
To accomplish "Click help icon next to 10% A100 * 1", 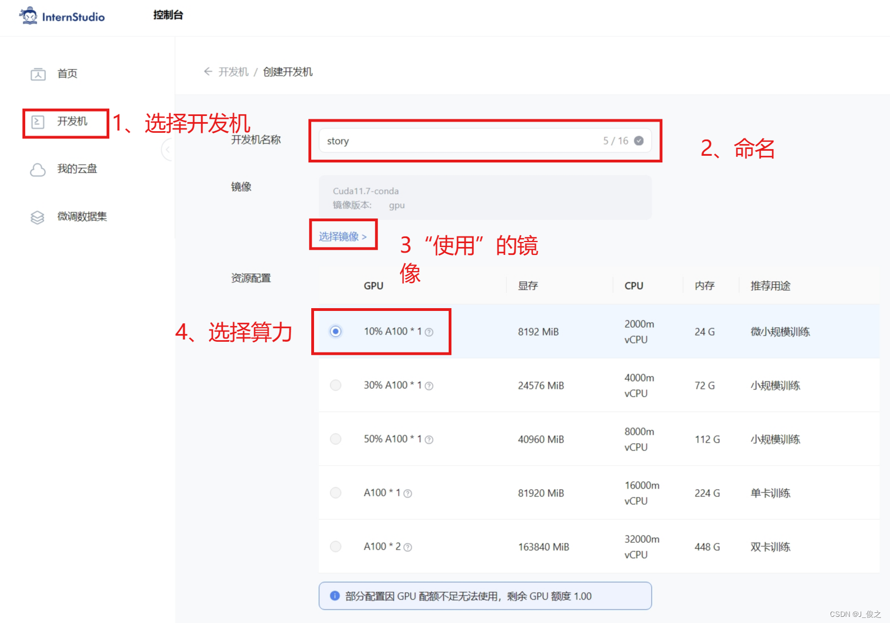I will click(x=429, y=332).
